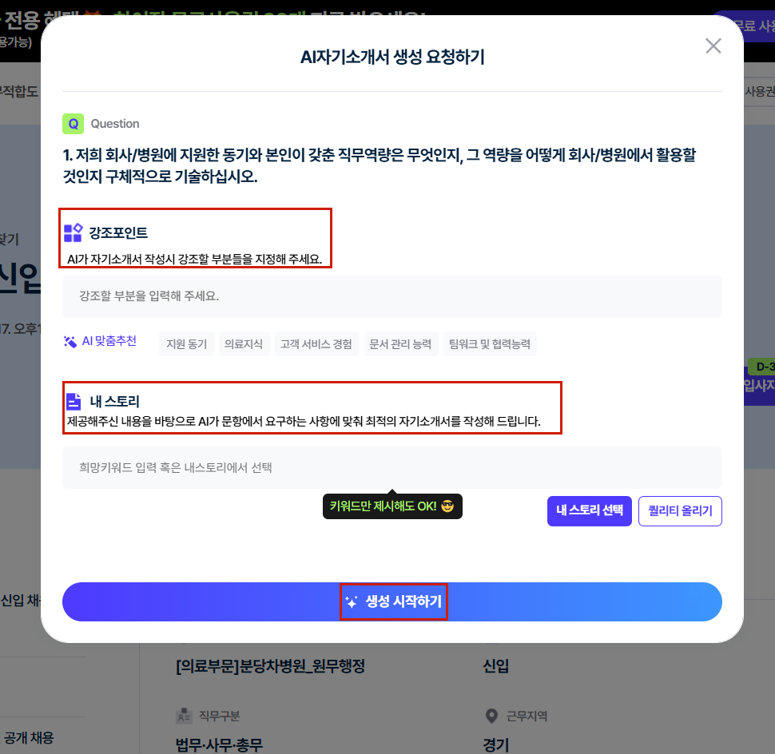Click the 내 스토리 document icon
The width and height of the screenshot is (775, 754).
click(74, 401)
